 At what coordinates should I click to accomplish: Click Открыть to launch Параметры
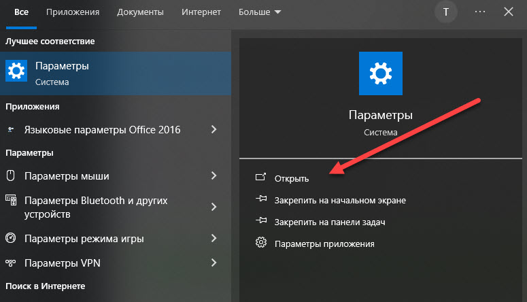click(292, 178)
